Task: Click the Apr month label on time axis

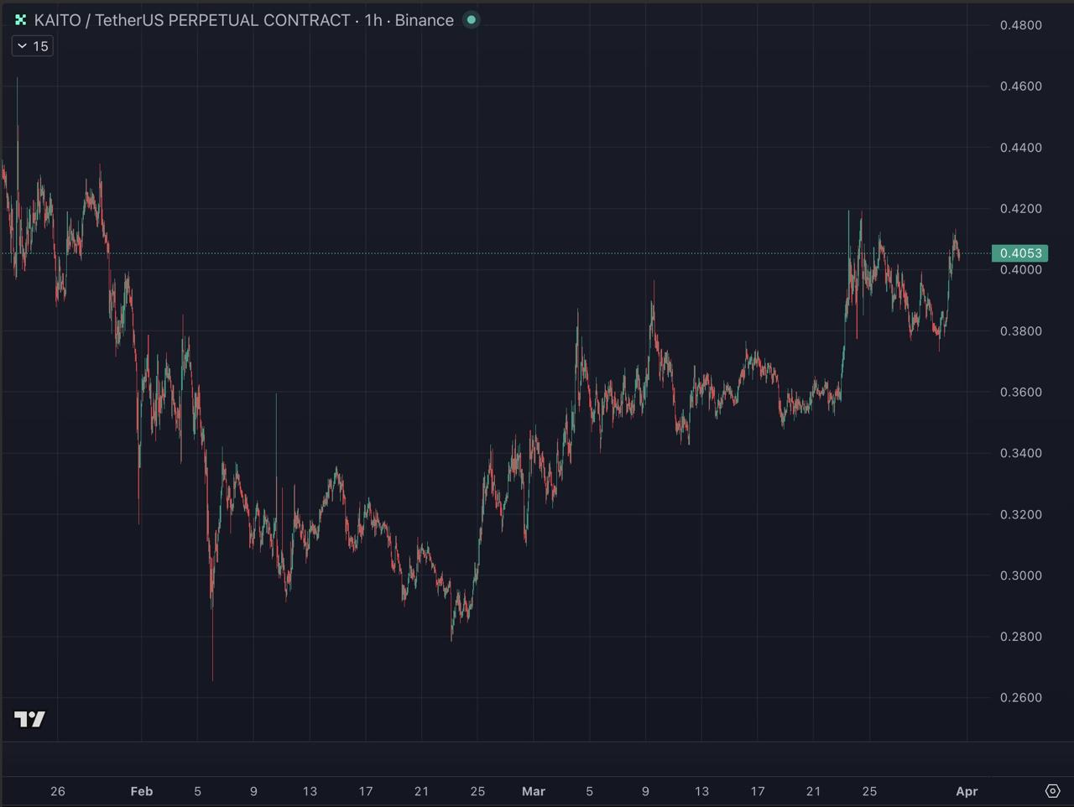Action: coord(967,791)
